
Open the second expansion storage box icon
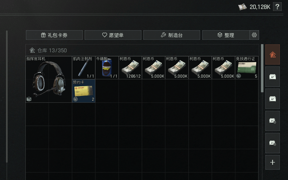[272, 99]
